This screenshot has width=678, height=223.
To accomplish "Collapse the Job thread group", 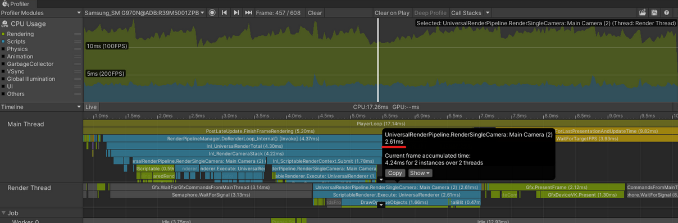I will coord(4,213).
